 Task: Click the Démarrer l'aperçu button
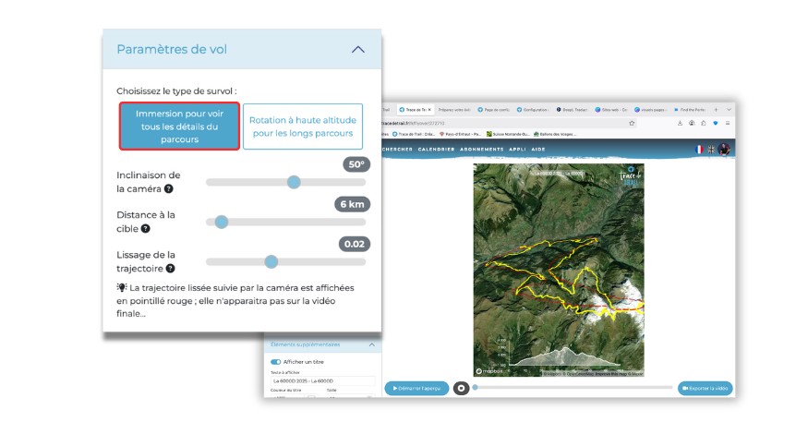click(416, 388)
